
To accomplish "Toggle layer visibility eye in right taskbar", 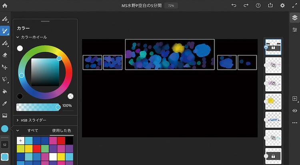I will click(295, 110).
